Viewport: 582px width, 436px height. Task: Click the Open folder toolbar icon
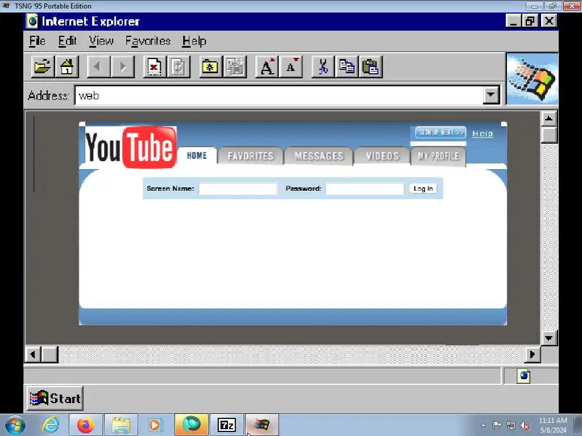click(43, 67)
